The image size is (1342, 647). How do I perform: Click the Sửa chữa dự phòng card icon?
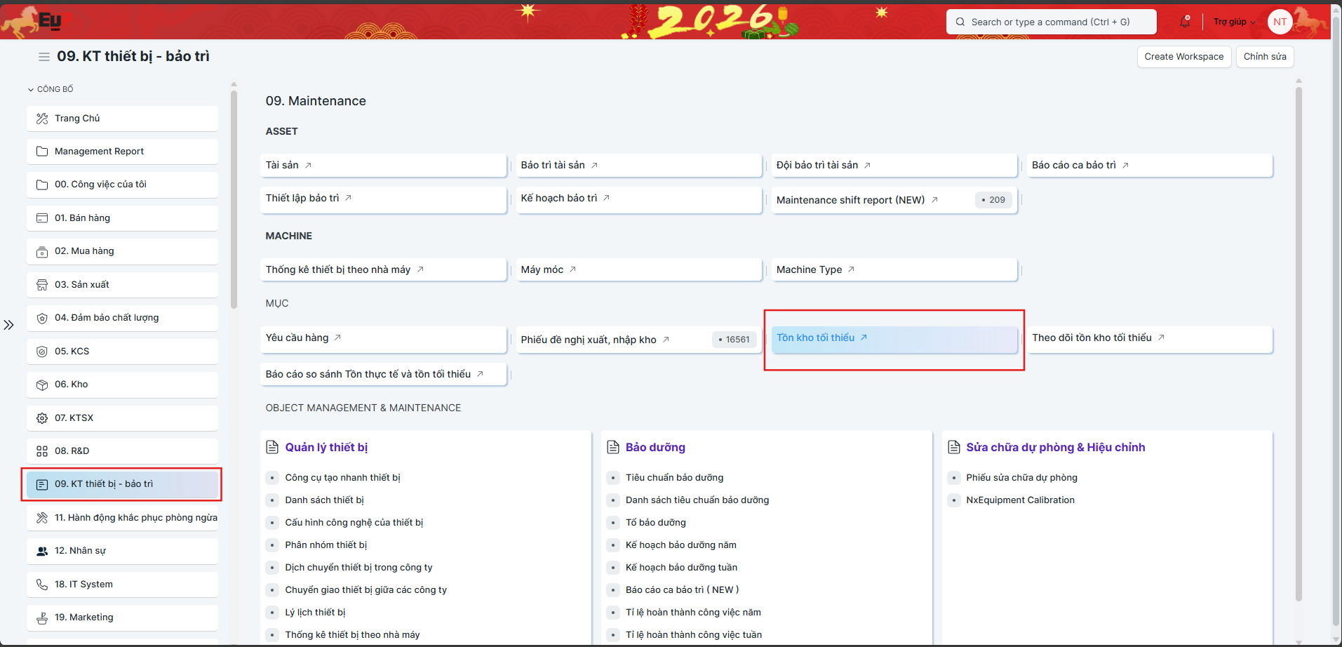point(954,448)
